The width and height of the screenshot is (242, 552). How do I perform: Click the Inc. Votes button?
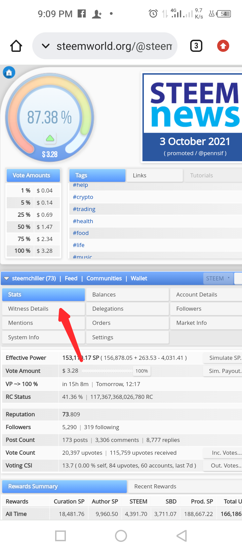pos(223,453)
